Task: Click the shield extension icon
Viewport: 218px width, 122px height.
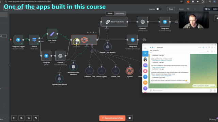Action: tap(193, 2)
